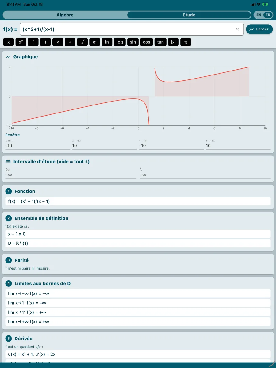The width and height of the screenshot is (276, 368).
Task: Clear the function input with X
Action: tap(237, 29)
